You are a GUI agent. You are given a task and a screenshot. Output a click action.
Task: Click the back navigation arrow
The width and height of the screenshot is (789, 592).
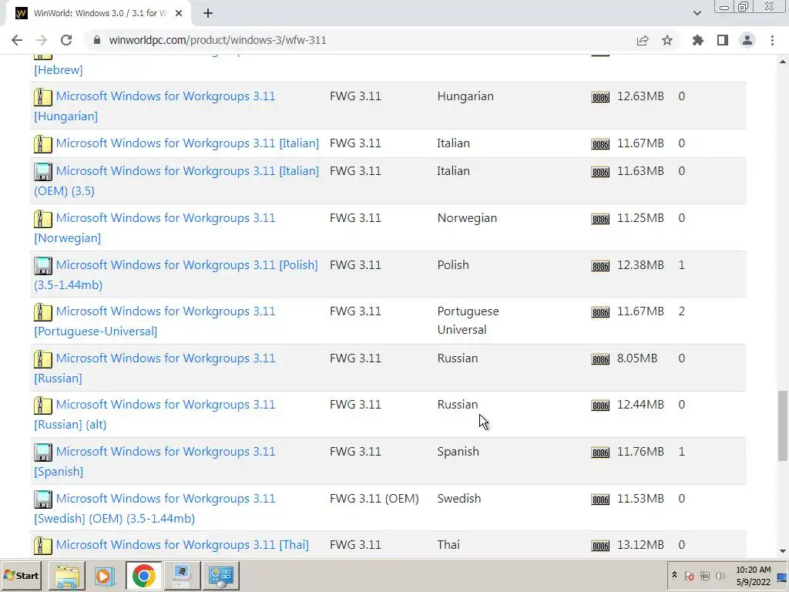coord(17,40)
